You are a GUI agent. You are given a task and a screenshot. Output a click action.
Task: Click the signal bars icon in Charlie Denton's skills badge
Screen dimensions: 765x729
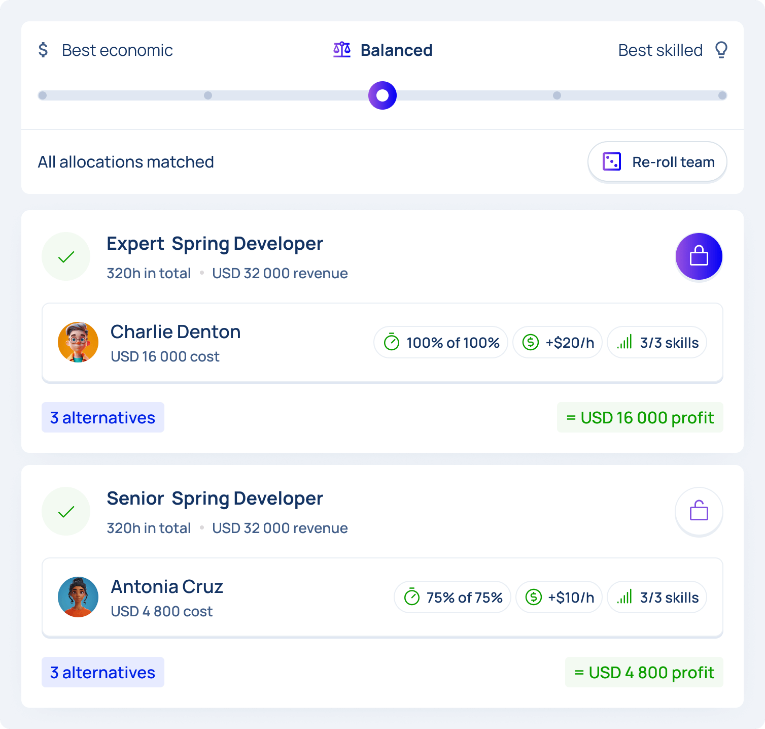(624, 342)
